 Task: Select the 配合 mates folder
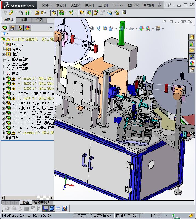pyautogui.click(x=15, y=138)
